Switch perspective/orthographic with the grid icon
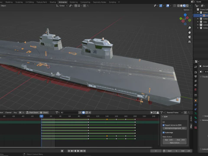The image size is (208, 156). point(189,42)
